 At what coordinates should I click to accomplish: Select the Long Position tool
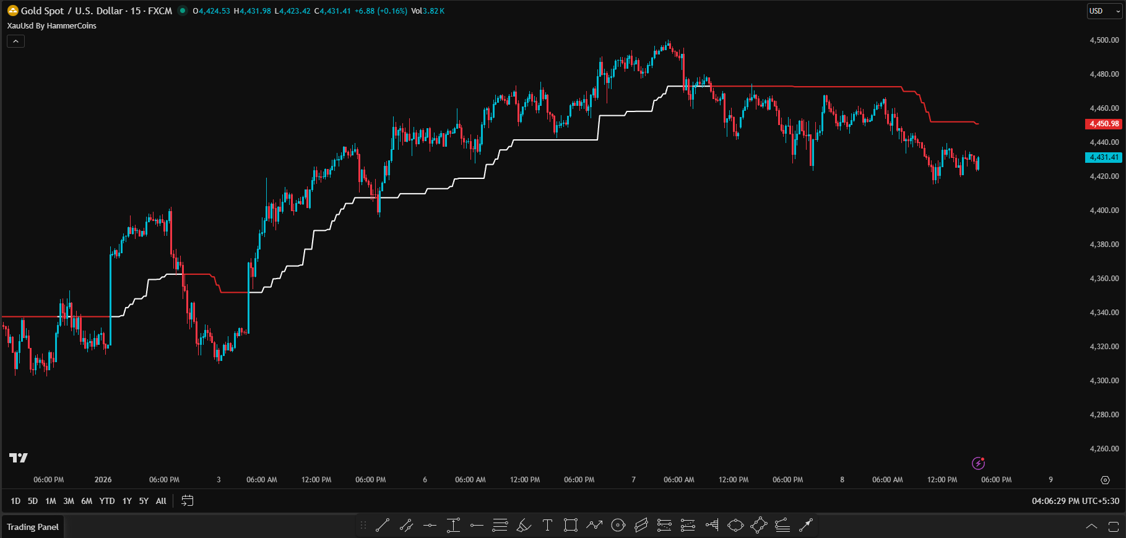click(665, 526)
